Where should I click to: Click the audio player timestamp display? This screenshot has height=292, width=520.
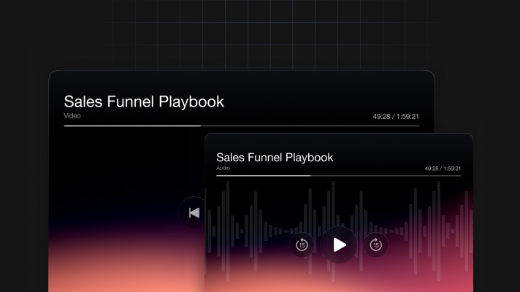[443, 168]
